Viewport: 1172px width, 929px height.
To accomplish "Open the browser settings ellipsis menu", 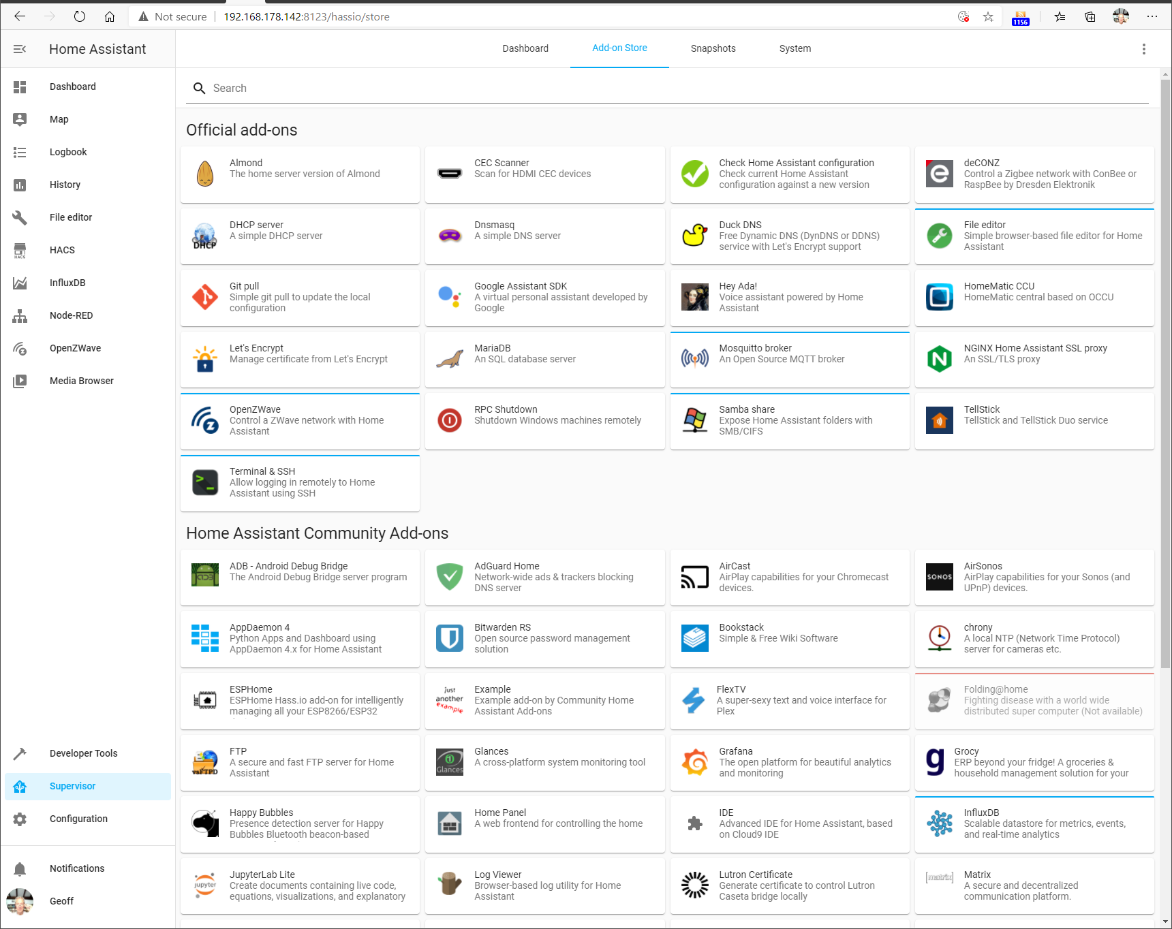I will coord(1152,17).
